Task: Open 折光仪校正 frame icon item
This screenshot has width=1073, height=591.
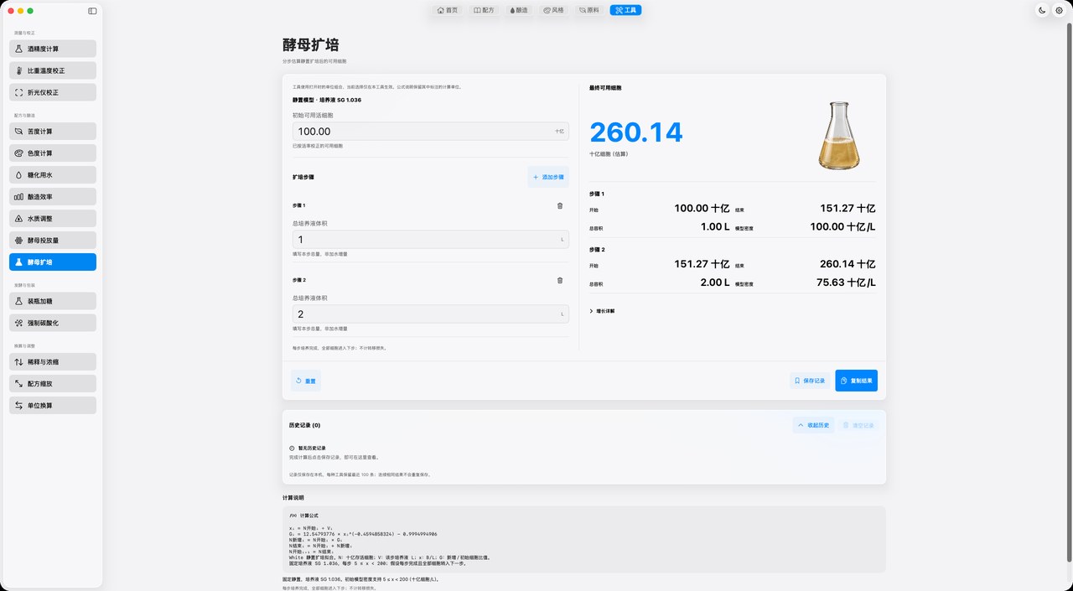Action: click(x=53, y=92)
